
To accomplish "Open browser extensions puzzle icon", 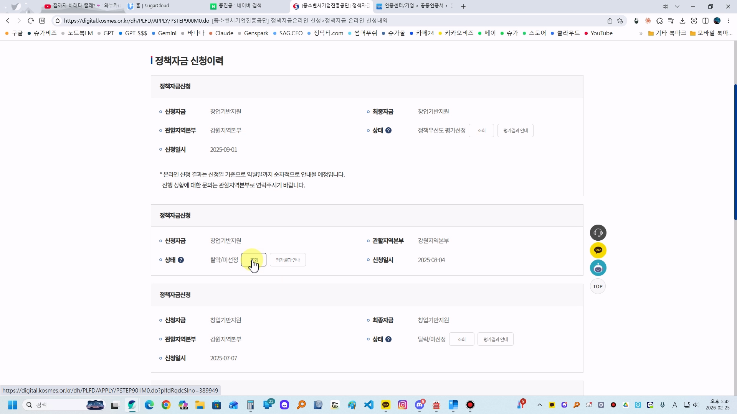I will [x=659, y=21].
